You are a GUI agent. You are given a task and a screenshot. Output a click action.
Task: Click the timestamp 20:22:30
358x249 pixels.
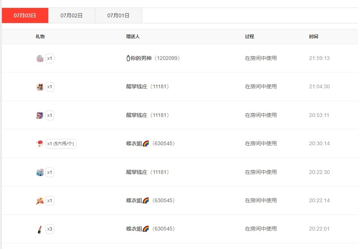[320, 172]
